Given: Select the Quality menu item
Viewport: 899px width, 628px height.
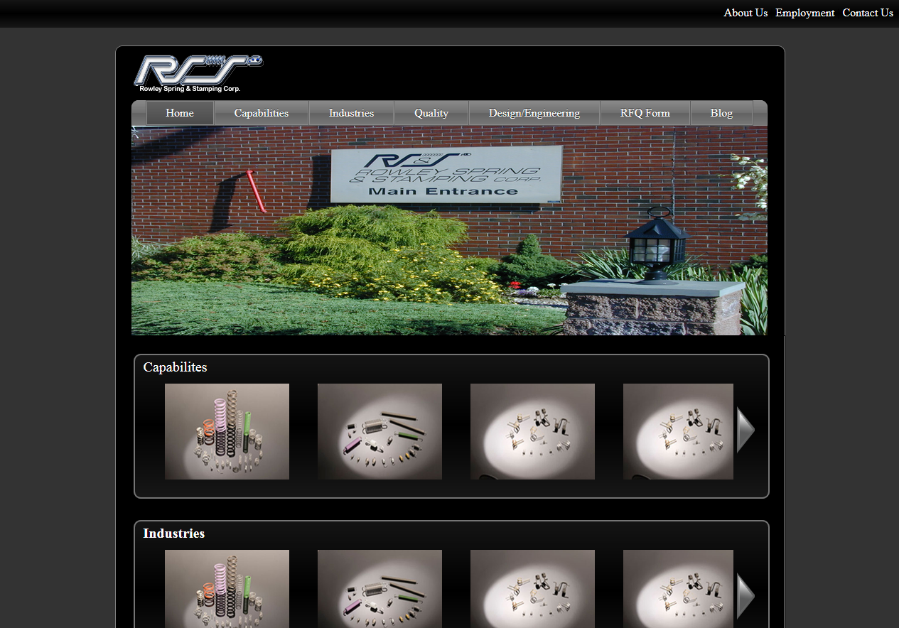Looking at the screenshot, I should pyautogui.click(x=431, y=113).
